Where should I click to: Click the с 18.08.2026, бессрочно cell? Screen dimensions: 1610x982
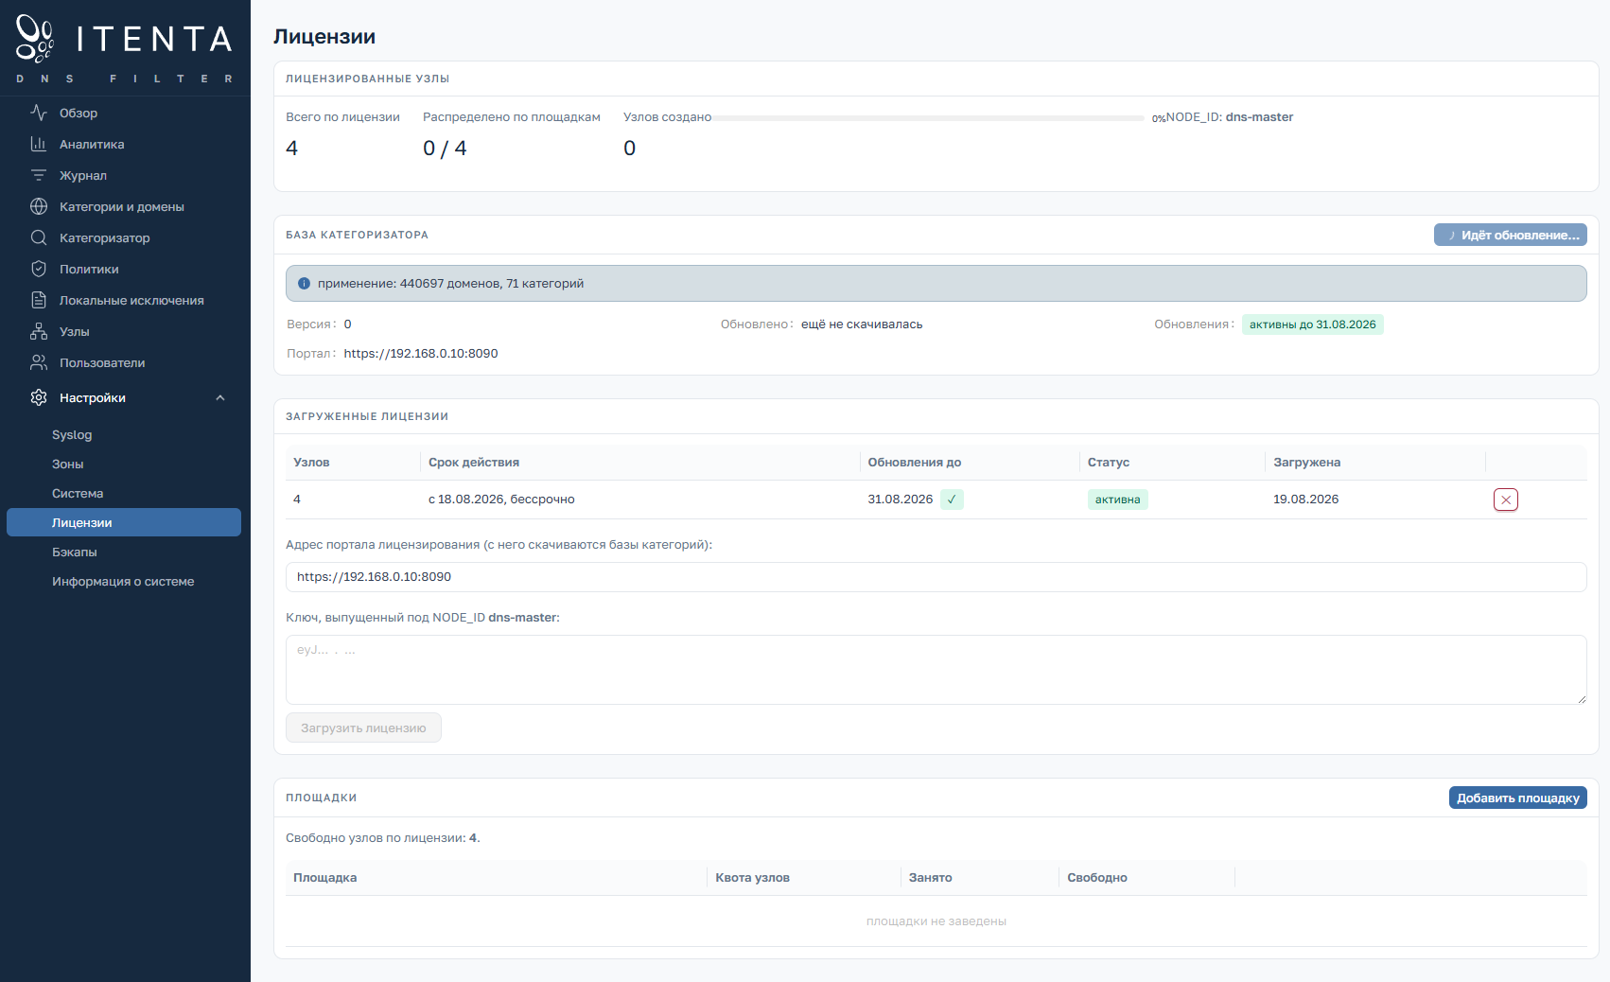pos(501,500)
